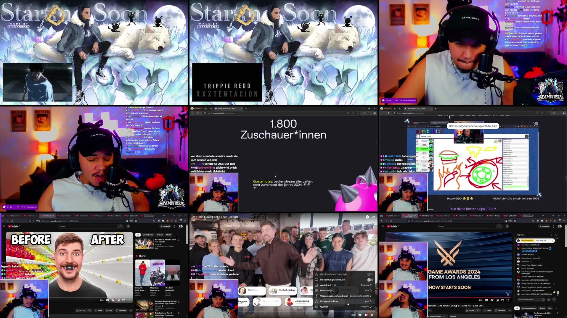Start voice search in BEFORE/AFTER YouTube panel

coord(128,226)
